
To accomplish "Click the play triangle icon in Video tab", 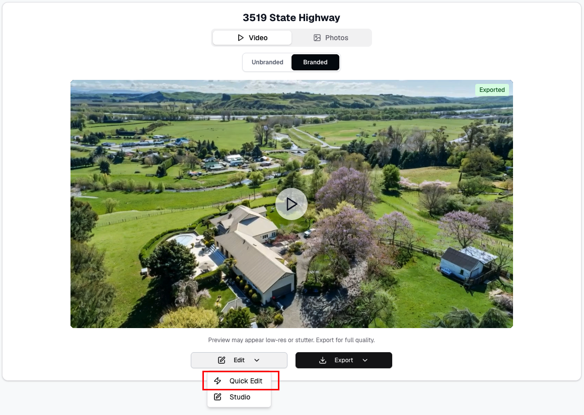I will click(241, 38).
